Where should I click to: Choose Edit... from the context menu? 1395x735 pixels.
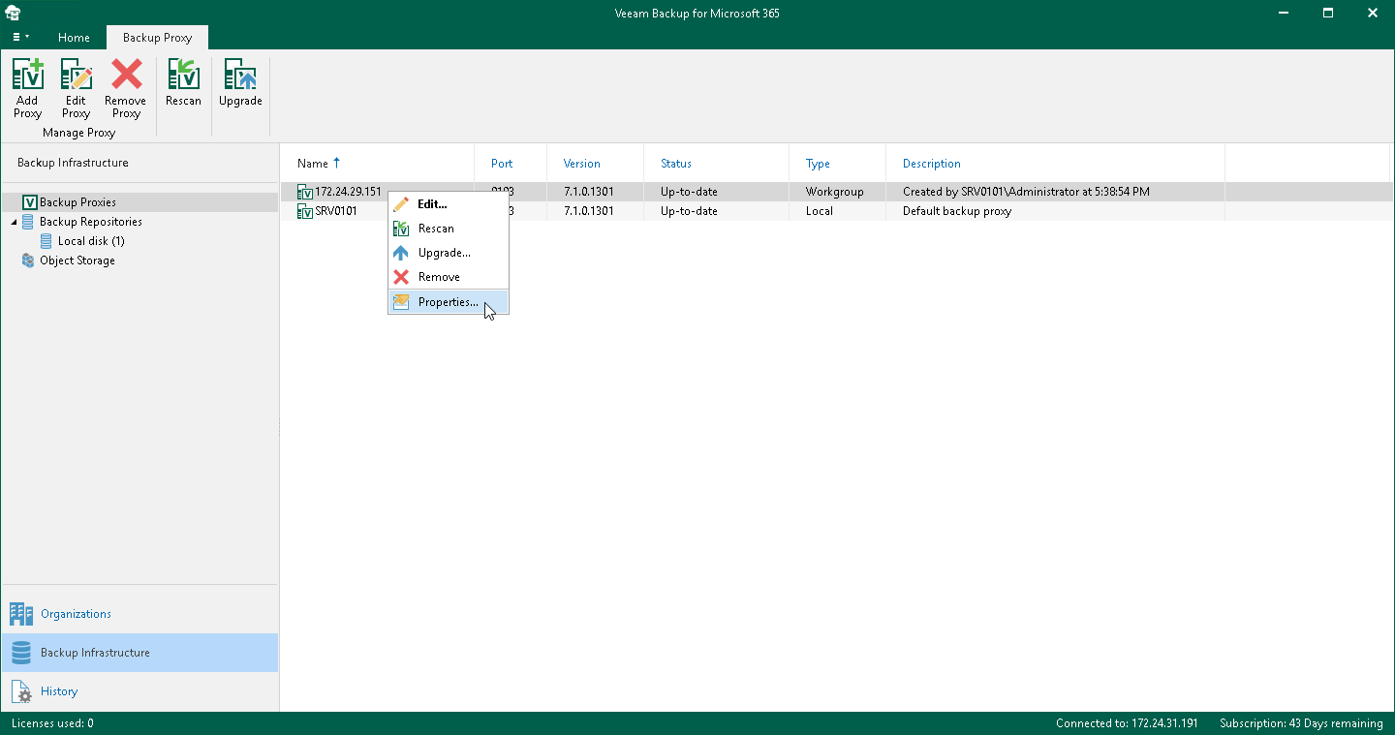pos(449,204)
